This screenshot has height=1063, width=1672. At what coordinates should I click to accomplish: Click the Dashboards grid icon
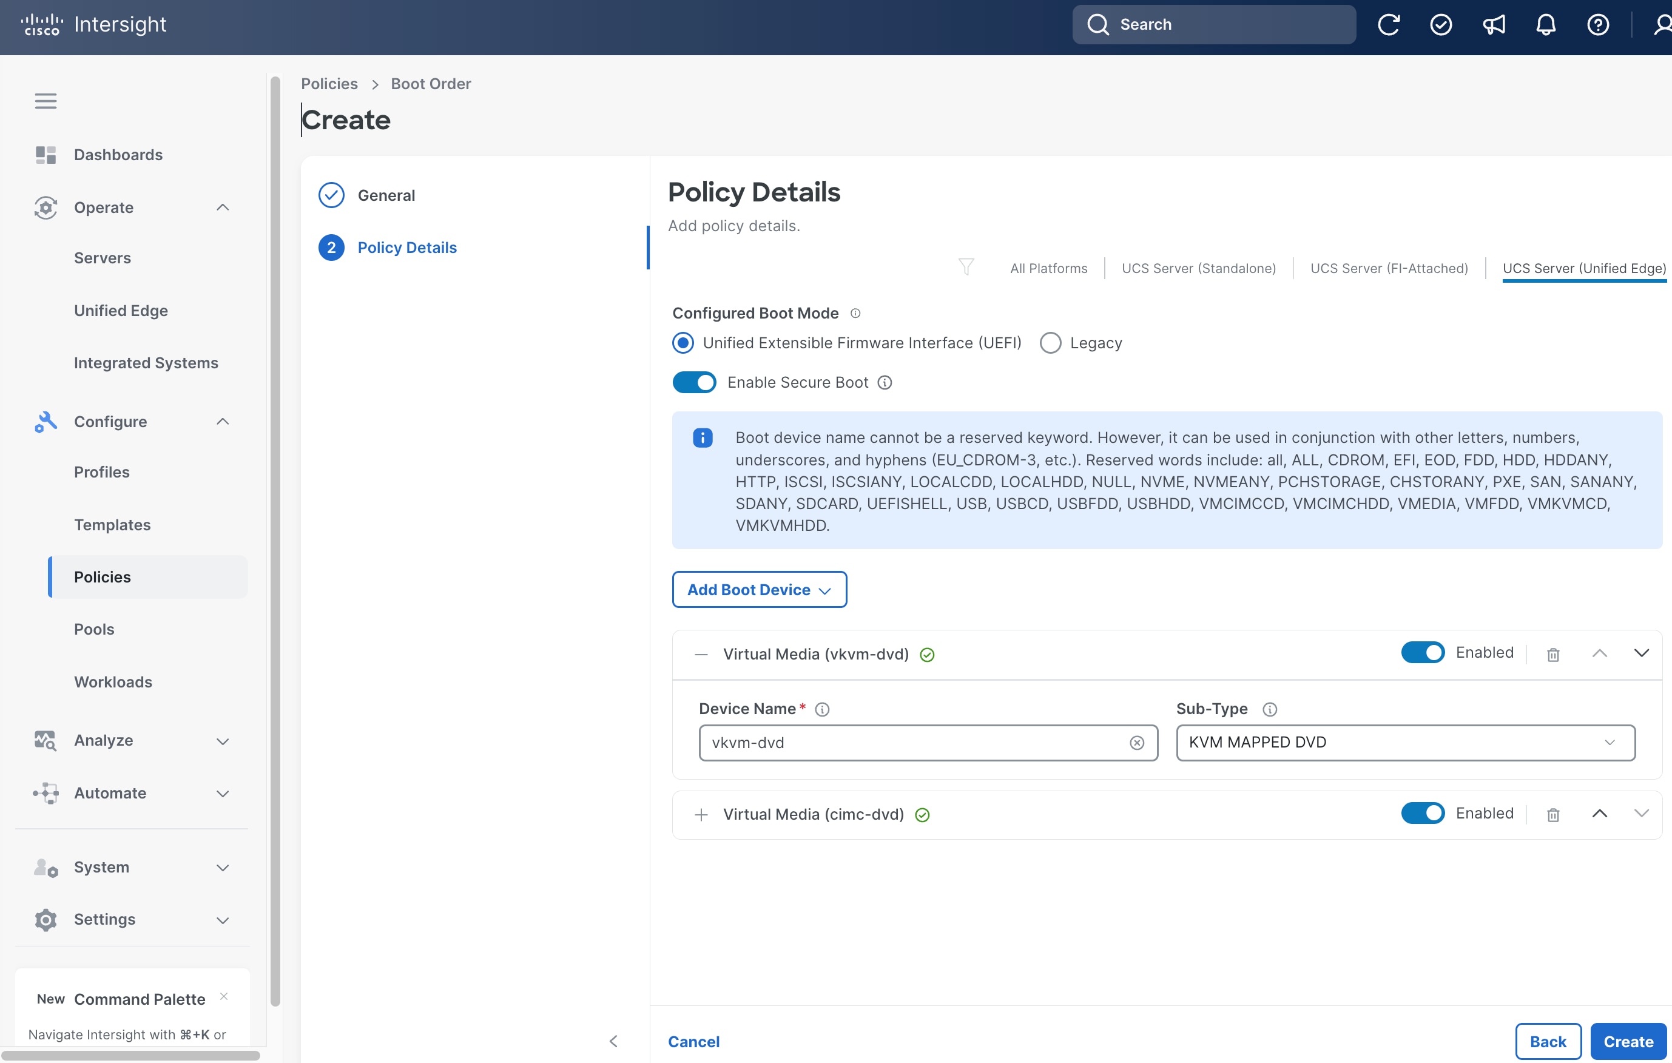coord(46,154)
